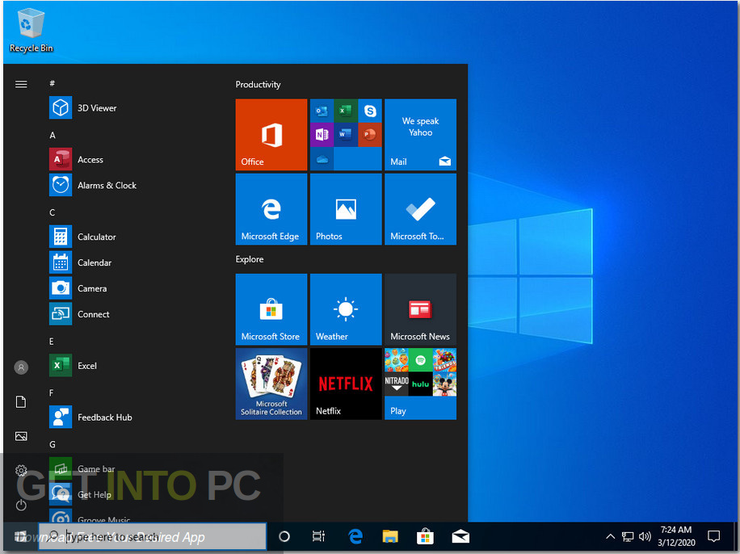Open the Mail live tile
Viewport: 740px width, 554px height.
[x=421, y=135]
